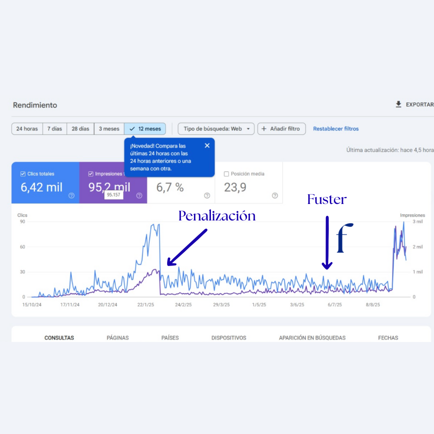This screenshot has width=434, height=434.
Task: Switch to the Países tab
Action: [170, 338]
